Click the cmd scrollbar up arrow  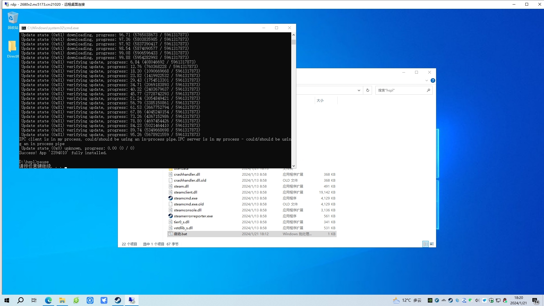pos(294,35)
